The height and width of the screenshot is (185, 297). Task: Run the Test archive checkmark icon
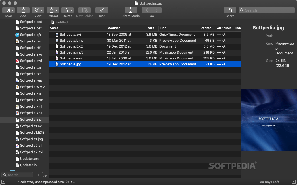click(x=102, y=10)
